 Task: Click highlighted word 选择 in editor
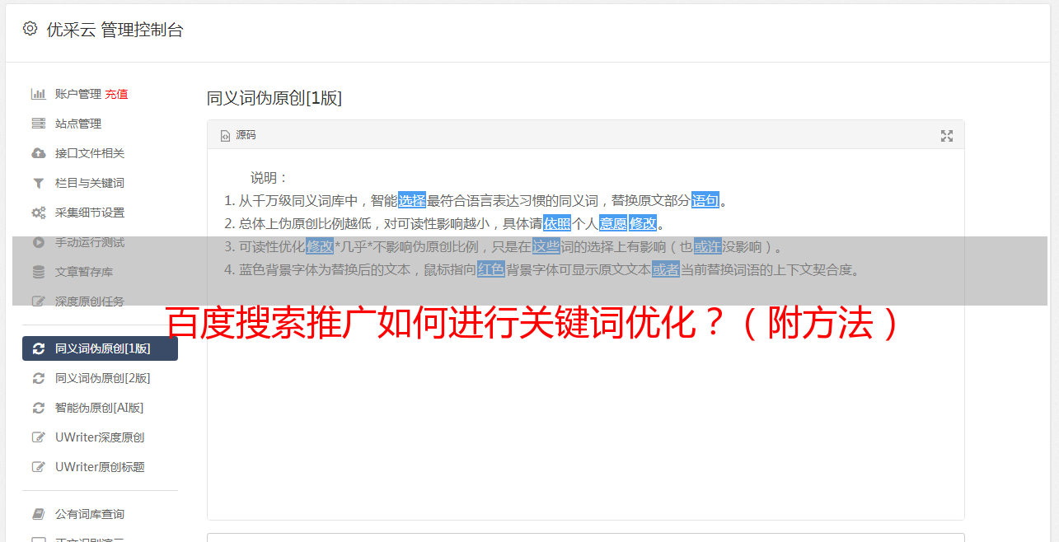coord(412,200)
